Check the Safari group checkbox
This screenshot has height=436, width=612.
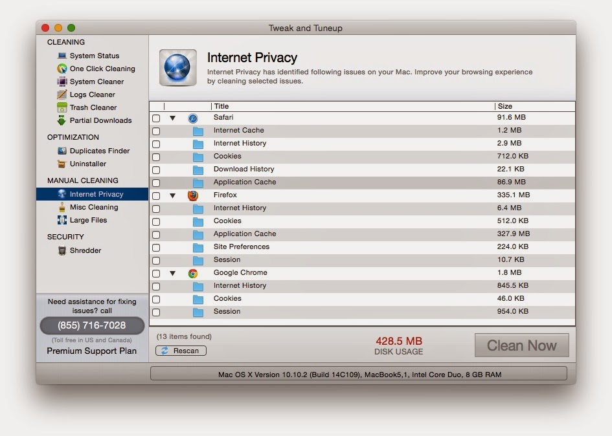click(x=156, y=118)
